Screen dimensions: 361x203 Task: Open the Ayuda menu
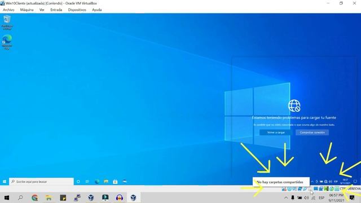click(x=96, y=10)
